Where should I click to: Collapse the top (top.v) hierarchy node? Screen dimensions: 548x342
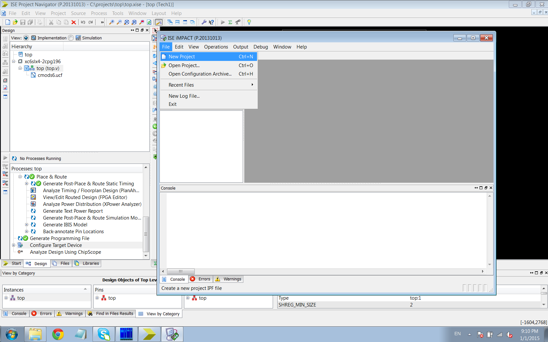click(x=20, y=68)
